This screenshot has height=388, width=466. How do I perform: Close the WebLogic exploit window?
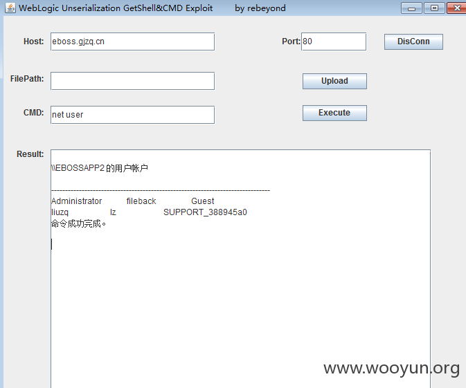pos(456,8)
